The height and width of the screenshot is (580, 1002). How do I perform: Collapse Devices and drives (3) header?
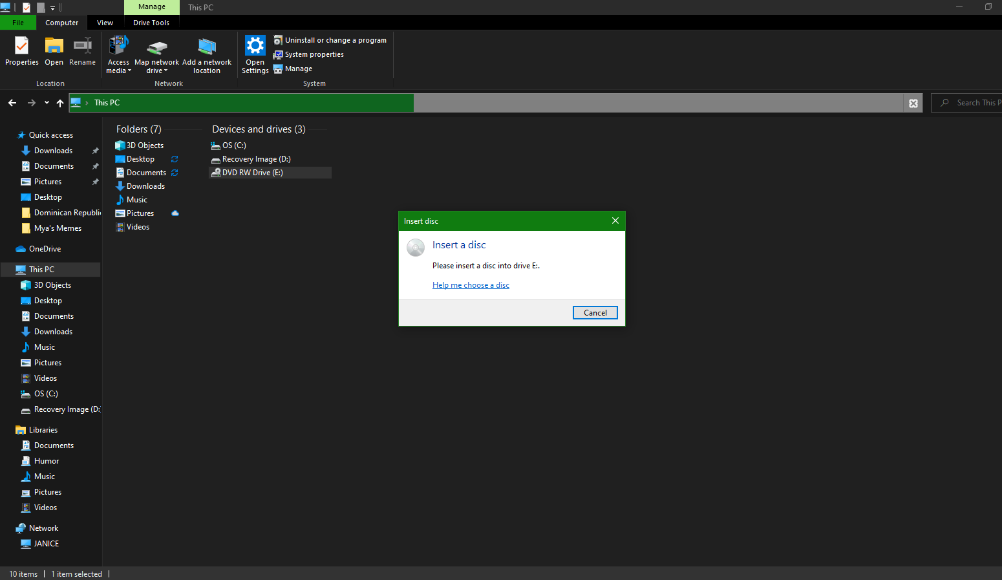coord(259,129)
